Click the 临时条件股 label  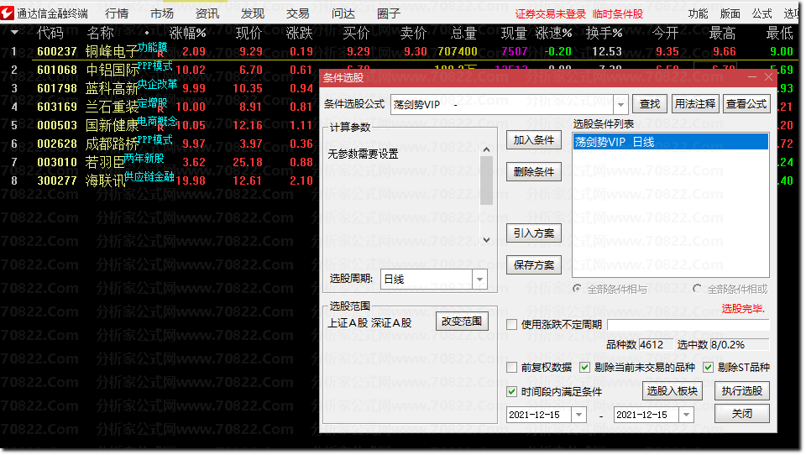tap(618, 14)
